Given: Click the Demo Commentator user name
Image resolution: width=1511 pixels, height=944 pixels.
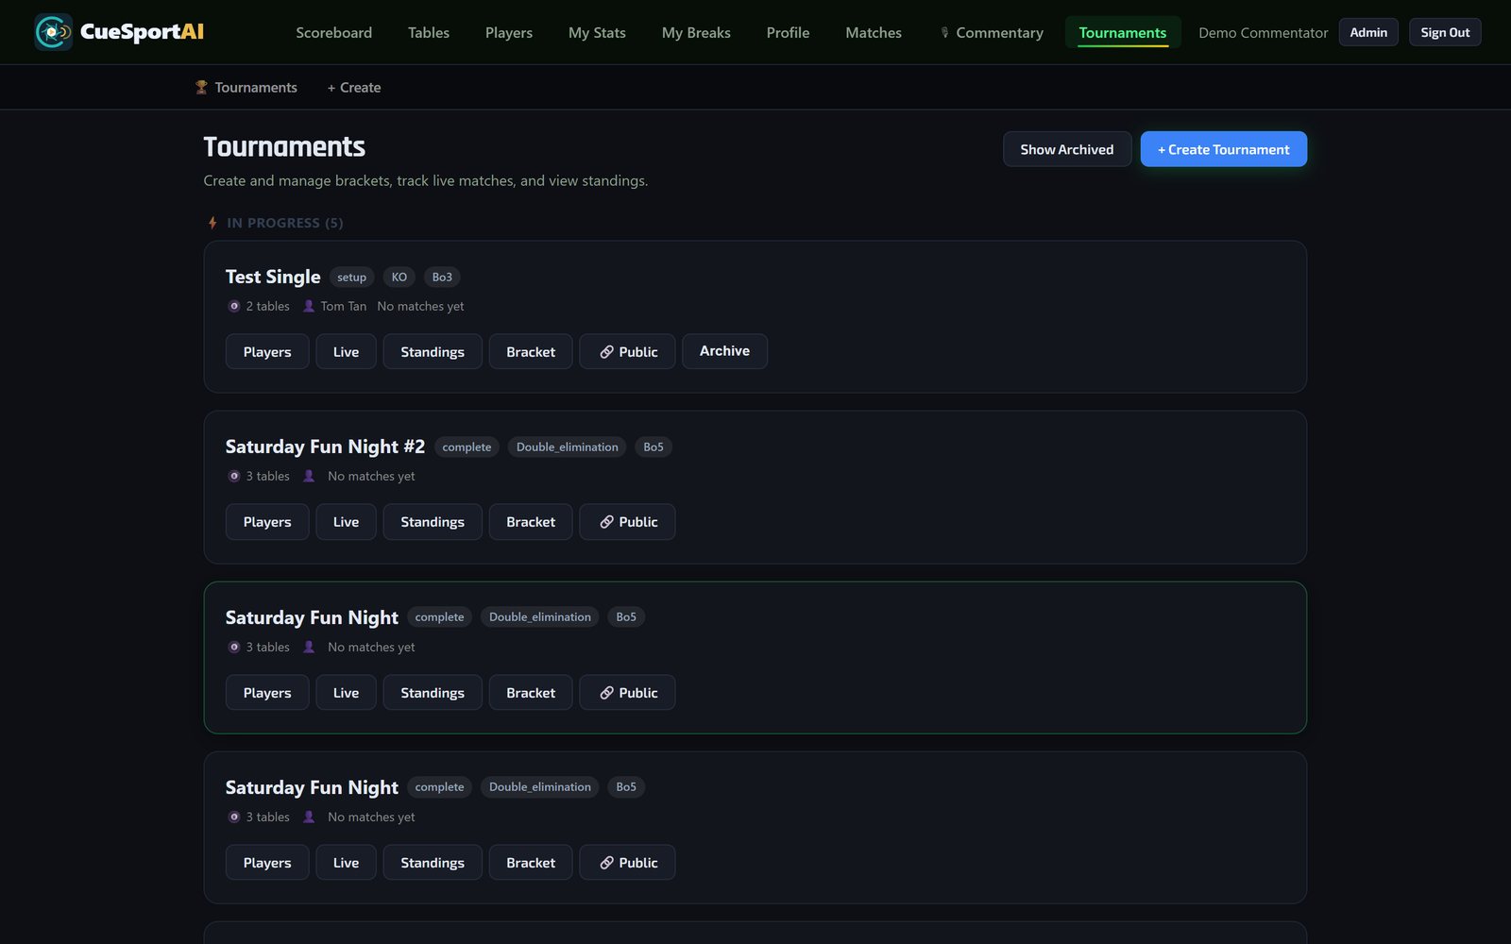Looking at the screenshot, I should pyautogui.click(x=1263, y=32).
